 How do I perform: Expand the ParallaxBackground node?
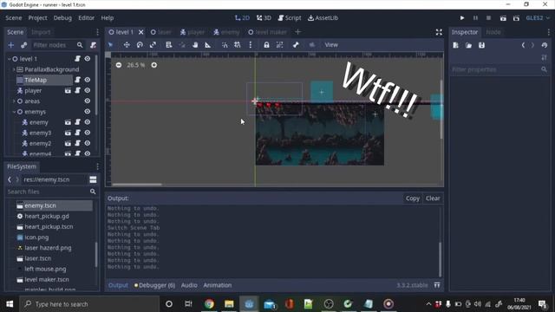click(14, 69)
